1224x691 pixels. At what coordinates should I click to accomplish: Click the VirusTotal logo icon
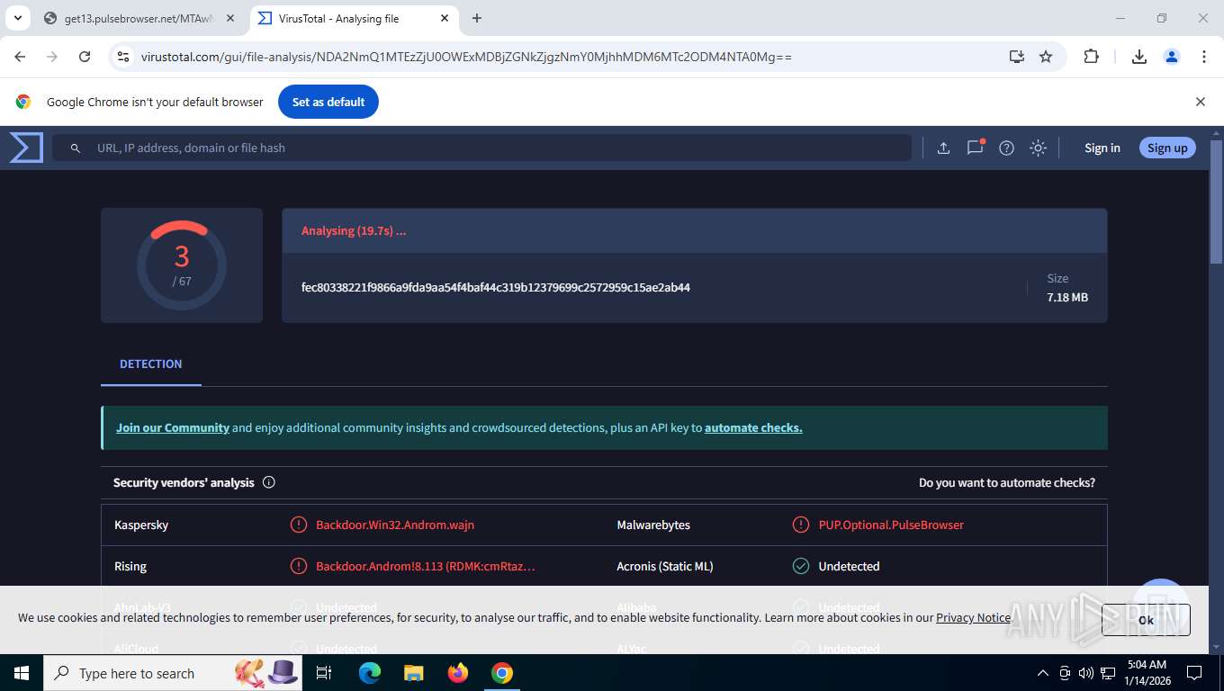click(x=26, y=148)
